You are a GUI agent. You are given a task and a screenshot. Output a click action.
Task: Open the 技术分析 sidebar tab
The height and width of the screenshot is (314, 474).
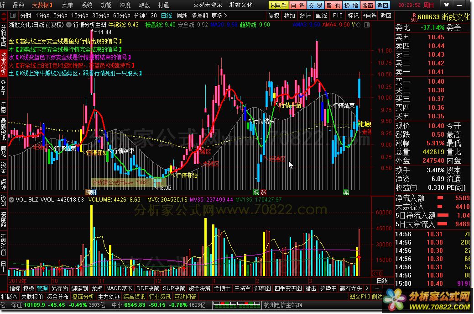[x=4, y=64]
